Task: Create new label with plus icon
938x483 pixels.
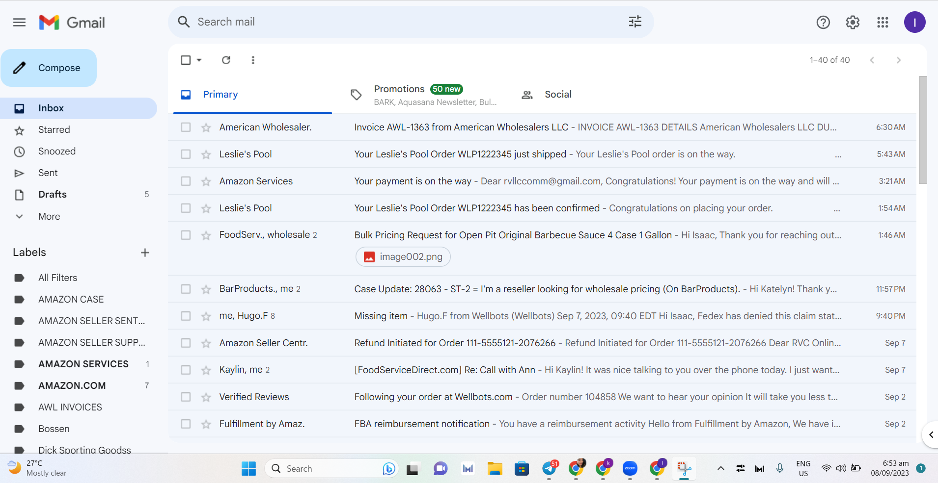Action: click(145, 253)
